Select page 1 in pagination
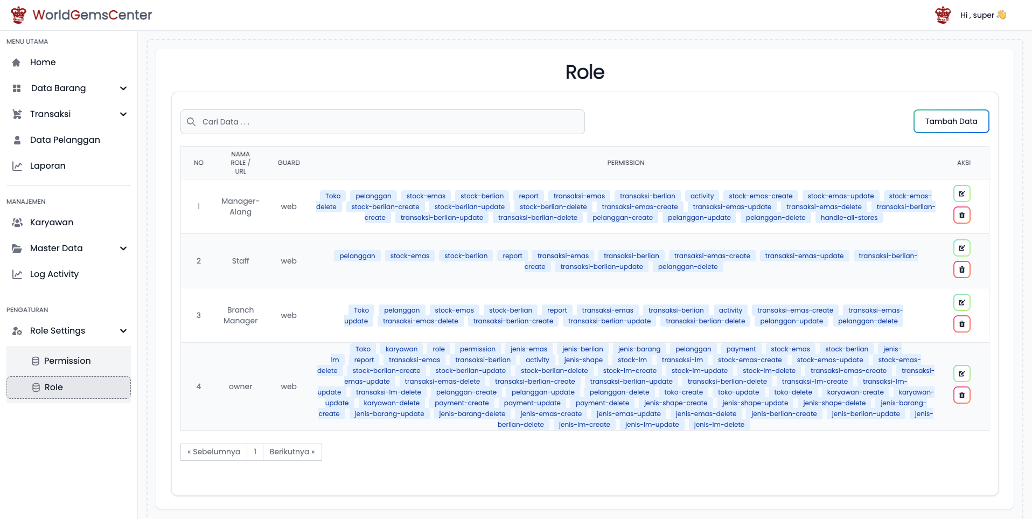This screenshot has width=1032, height=519. click(255, 452)
